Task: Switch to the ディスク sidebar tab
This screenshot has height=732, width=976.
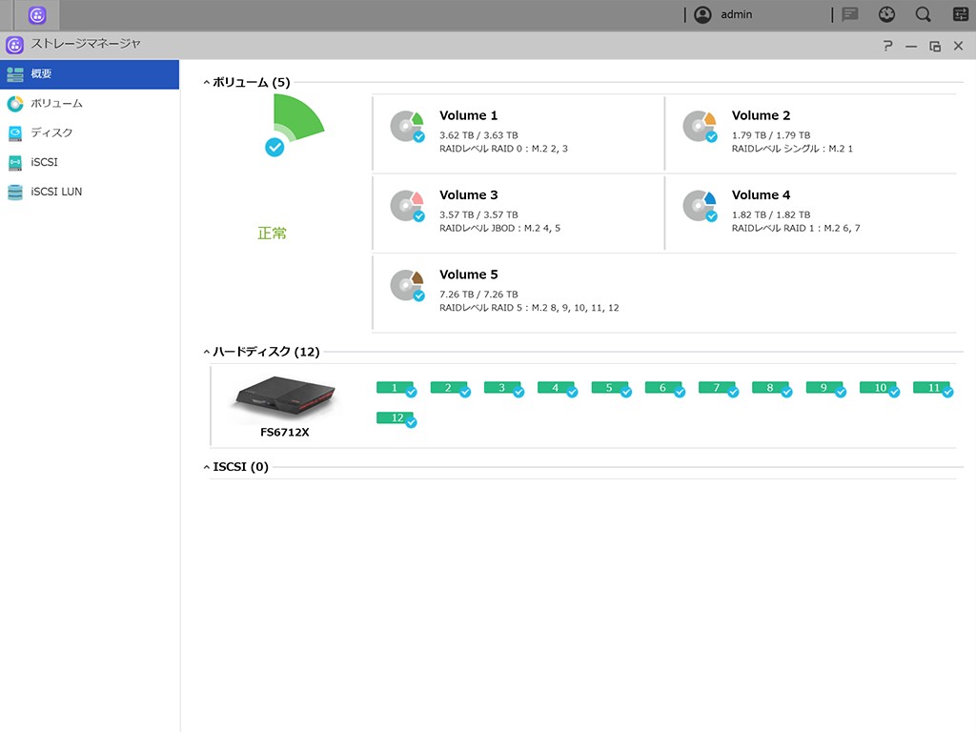Action: click(51, 132)
